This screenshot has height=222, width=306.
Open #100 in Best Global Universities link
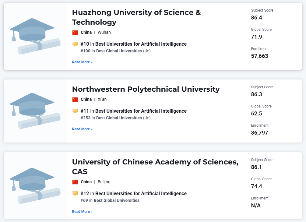pos(111,51)
